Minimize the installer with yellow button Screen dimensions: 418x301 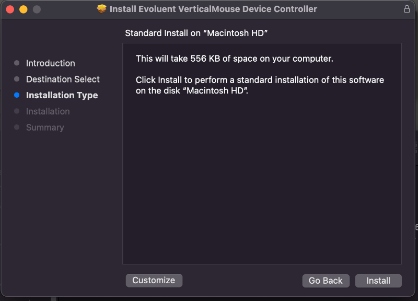(24, 9)
